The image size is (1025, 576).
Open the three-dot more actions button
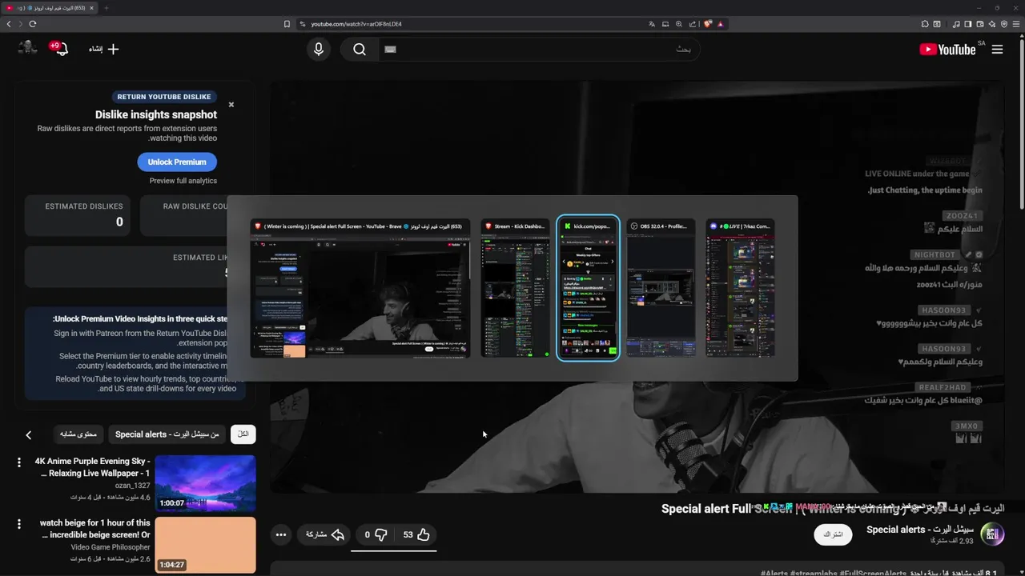coord(280,534)
